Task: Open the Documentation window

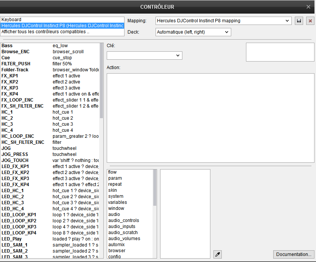Action: click(x=294, y=254)
